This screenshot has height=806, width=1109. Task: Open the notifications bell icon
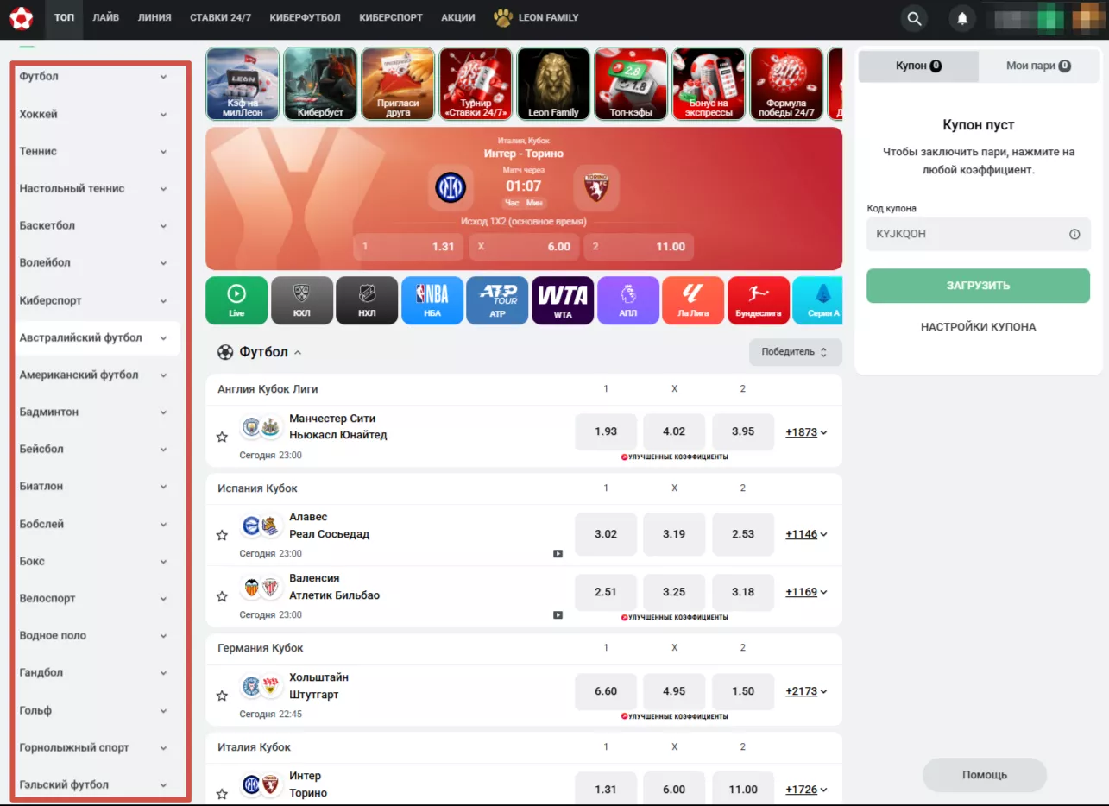pos(962,18)
